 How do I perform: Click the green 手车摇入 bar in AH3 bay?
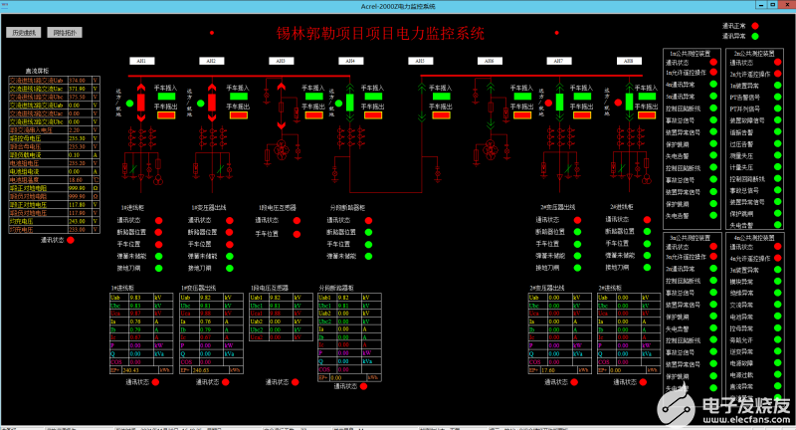[x=314, y=96]
